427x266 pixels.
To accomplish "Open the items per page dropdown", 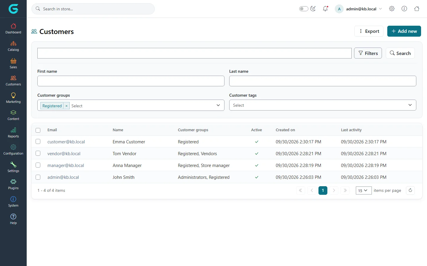I will (364, 190).
